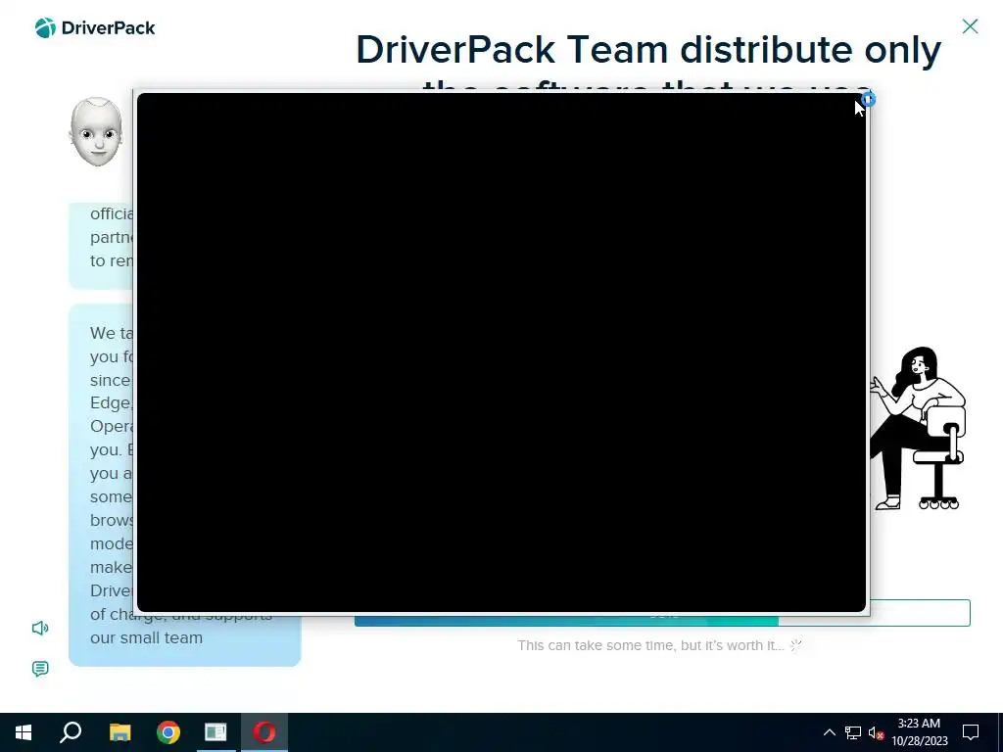Open File Explorer from the taskbar
The image size is (1003, 752).
(119, 732)
